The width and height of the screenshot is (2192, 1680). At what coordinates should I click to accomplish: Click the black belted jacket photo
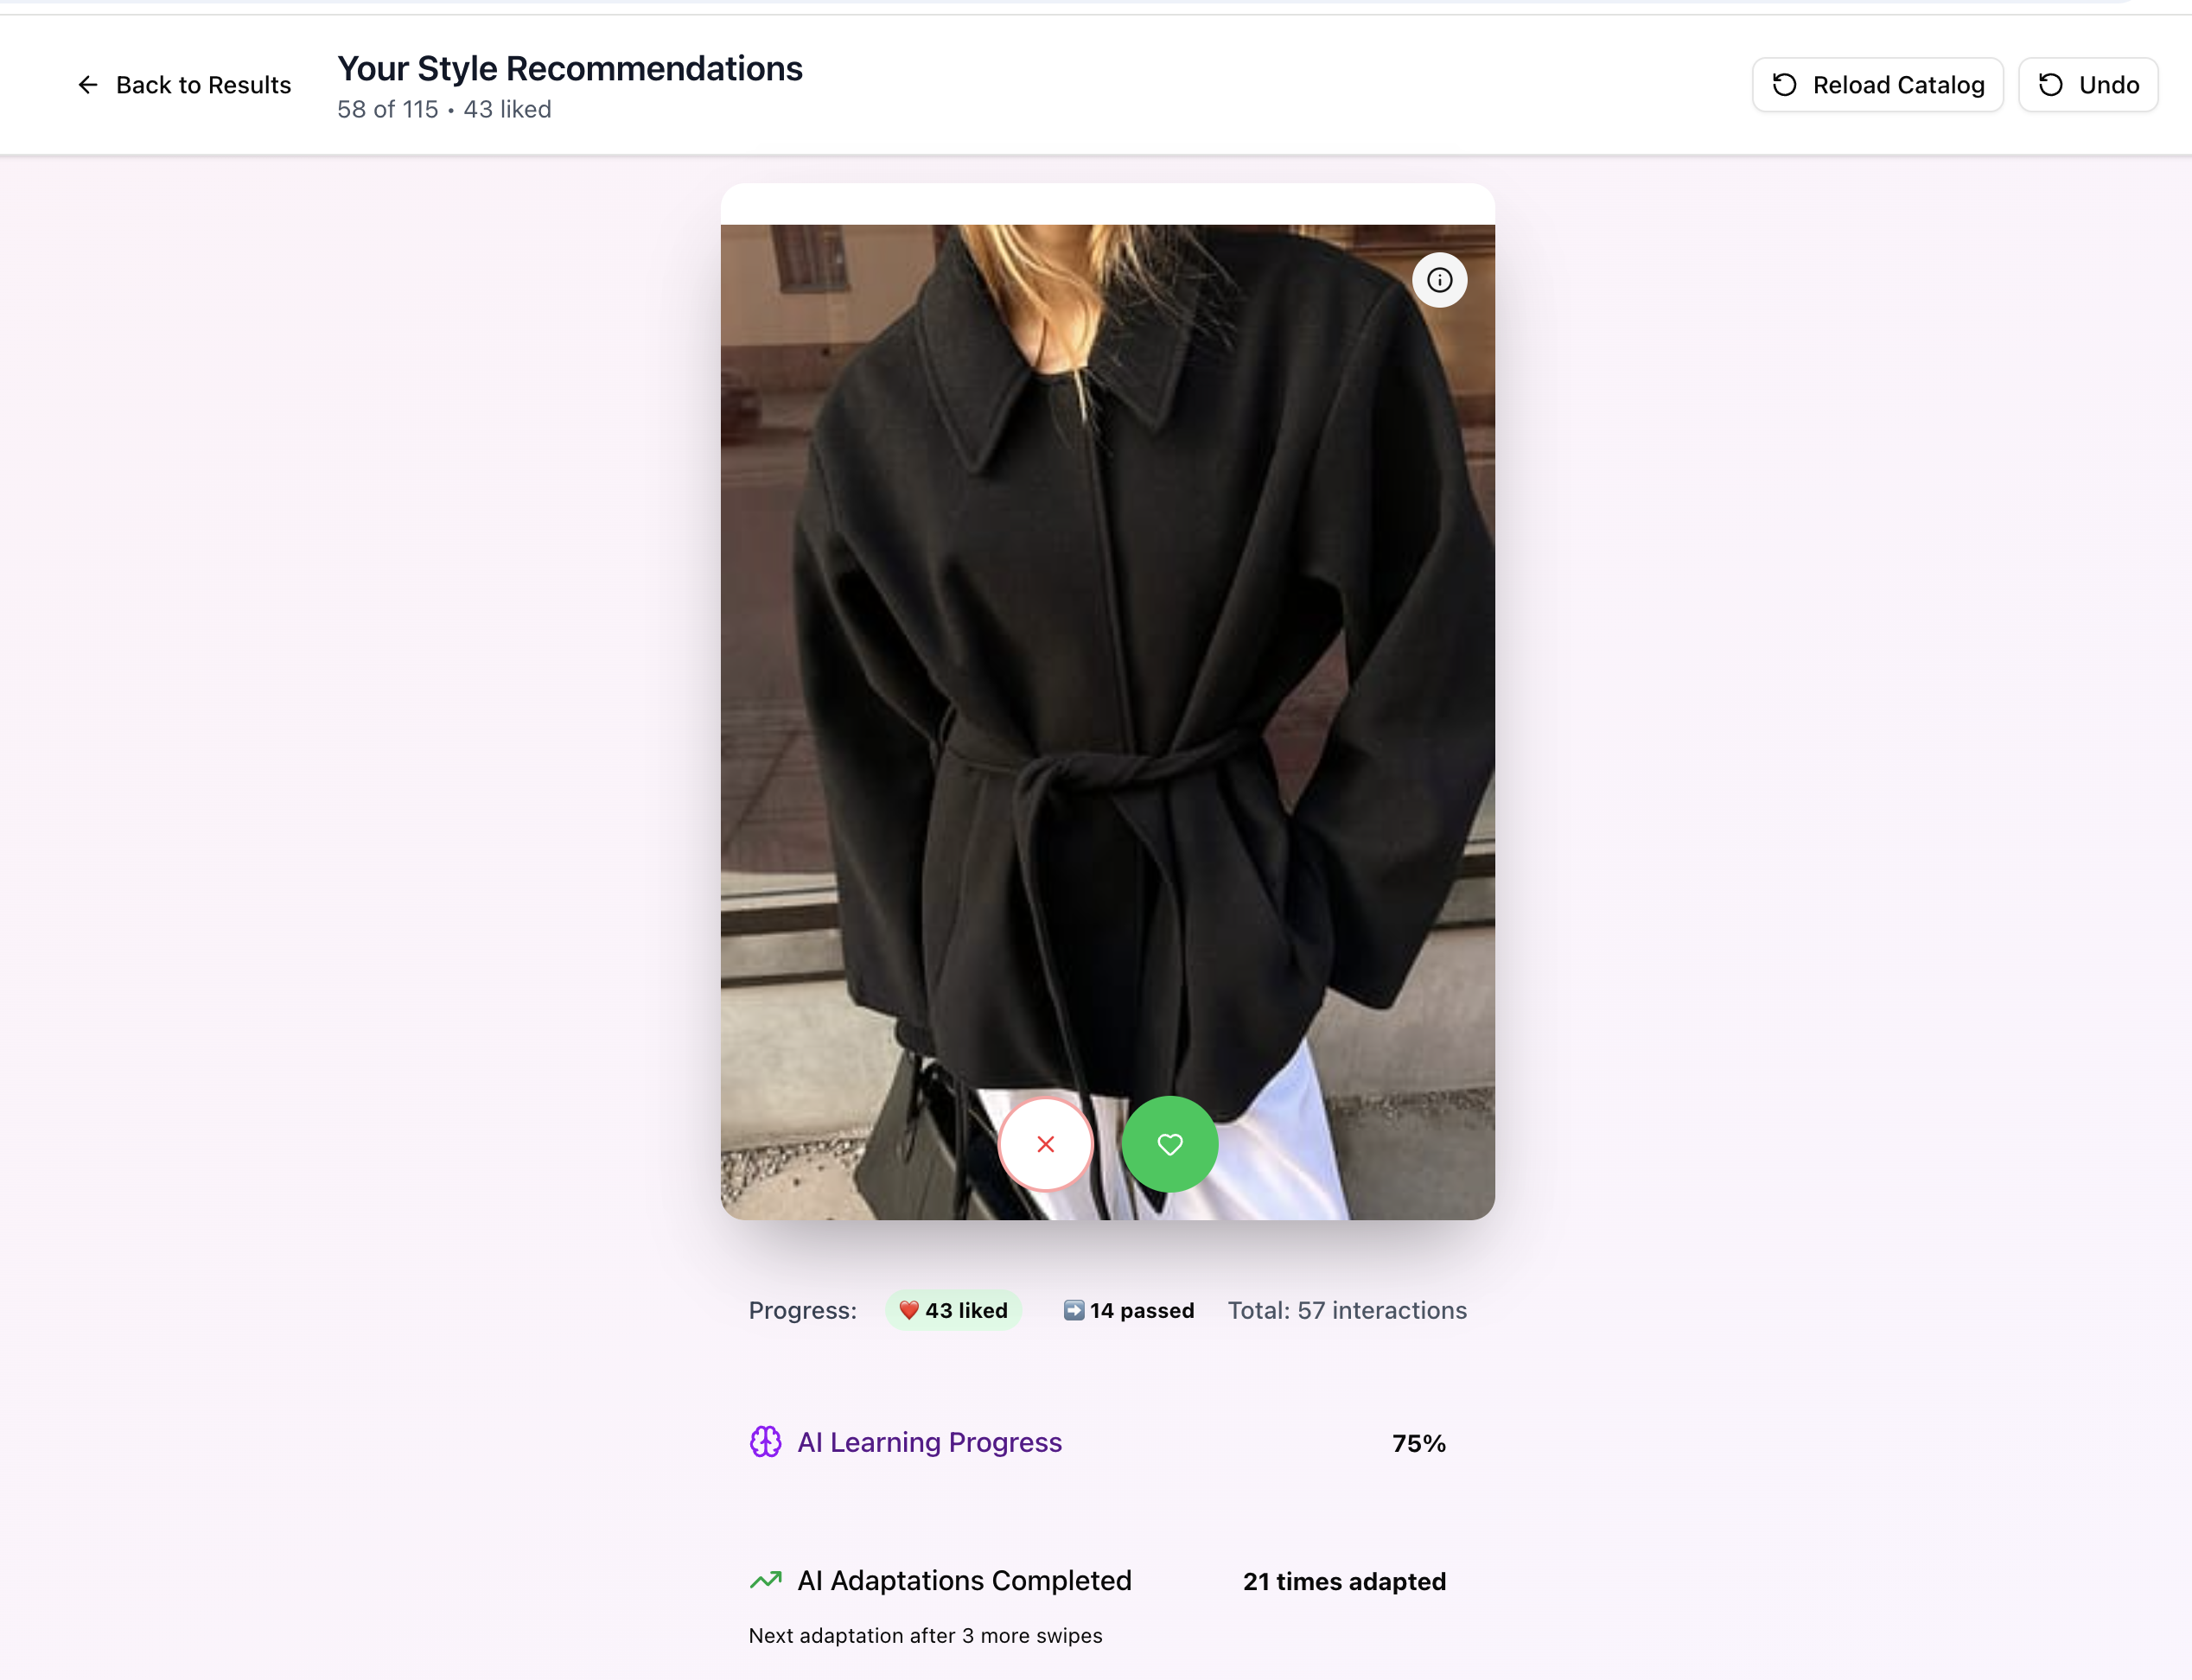click(1108, 700)
